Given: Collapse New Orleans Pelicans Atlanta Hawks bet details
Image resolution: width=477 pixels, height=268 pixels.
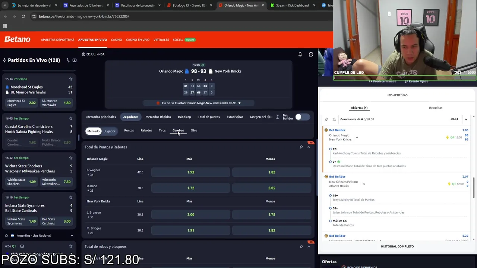Looking at the screenshot, I should [364, 184].
